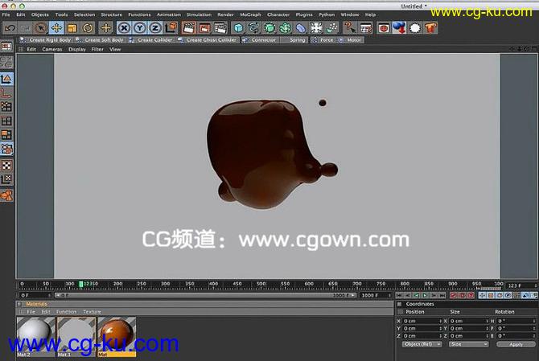Play animation forward
Image resolution: width=539 pixels, height=361 pixels.
click(425, 295)
